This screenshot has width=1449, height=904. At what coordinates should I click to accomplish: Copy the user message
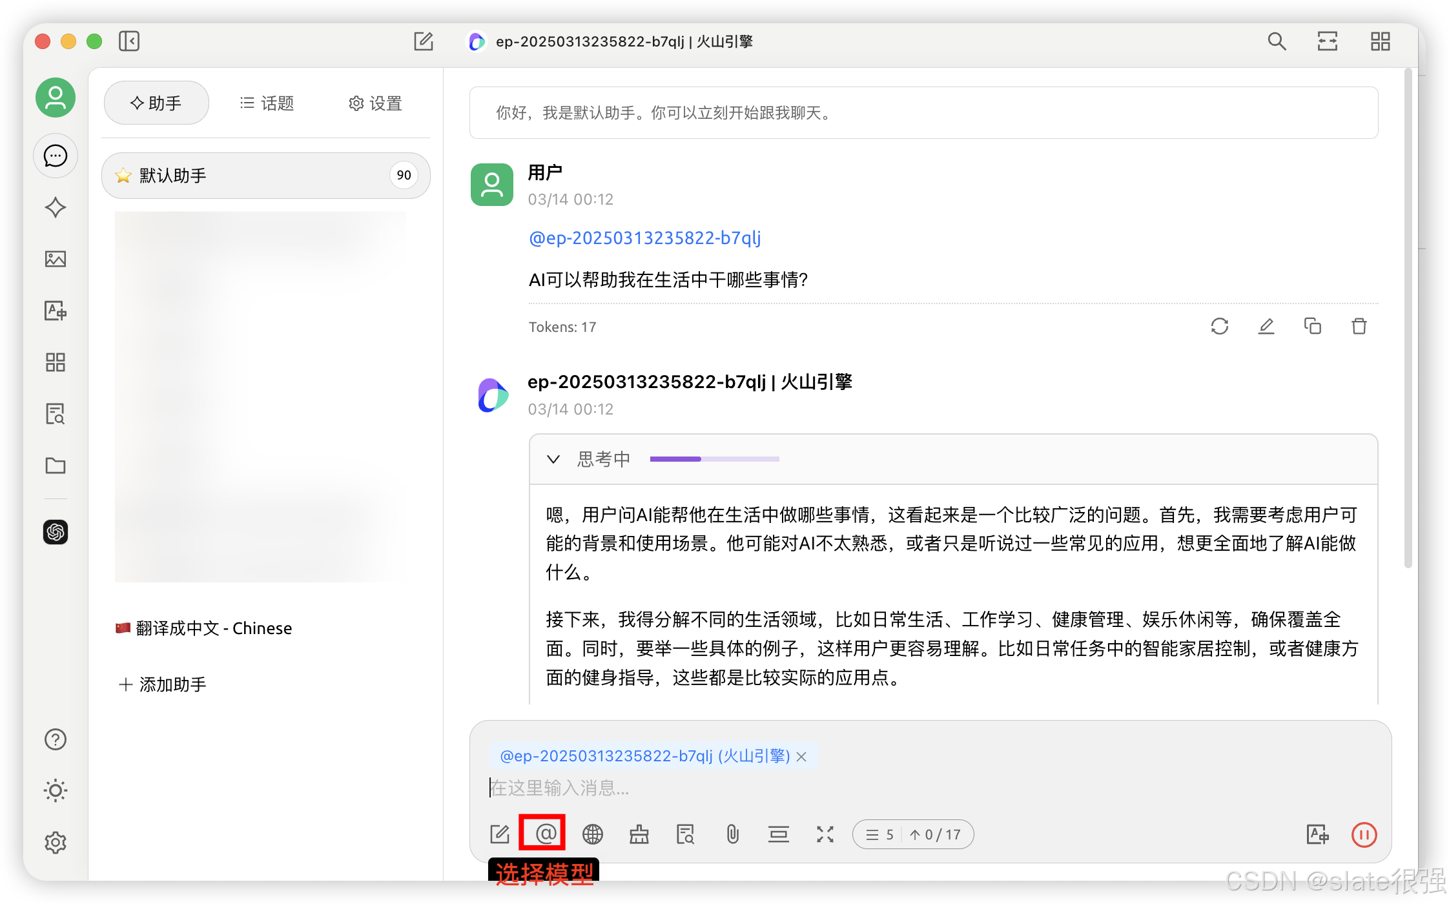click(x=1312, y=326)
